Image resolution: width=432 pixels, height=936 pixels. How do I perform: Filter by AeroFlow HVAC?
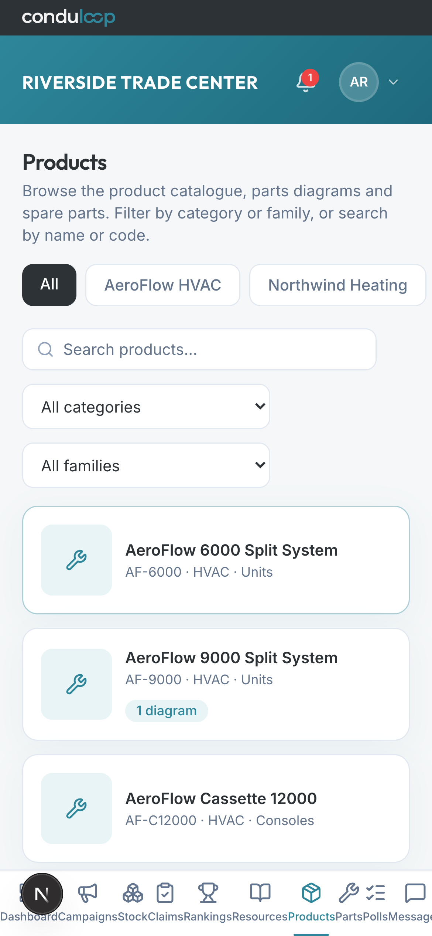[x=163, y=285]
